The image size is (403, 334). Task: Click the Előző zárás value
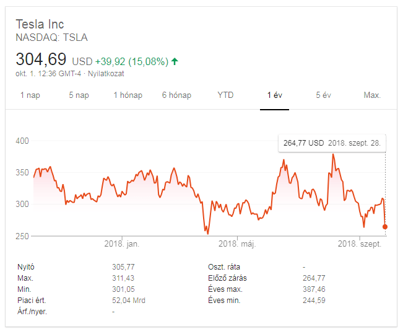(314, 278)
